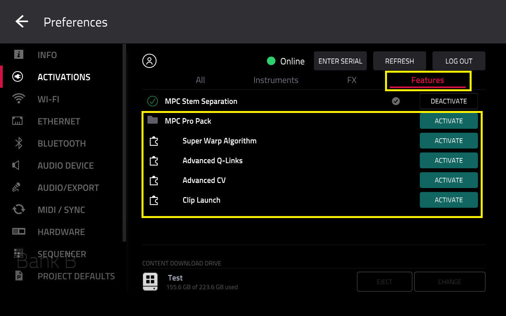Click the Advanced CV label

pyautogui.click(x=204, y=181)
